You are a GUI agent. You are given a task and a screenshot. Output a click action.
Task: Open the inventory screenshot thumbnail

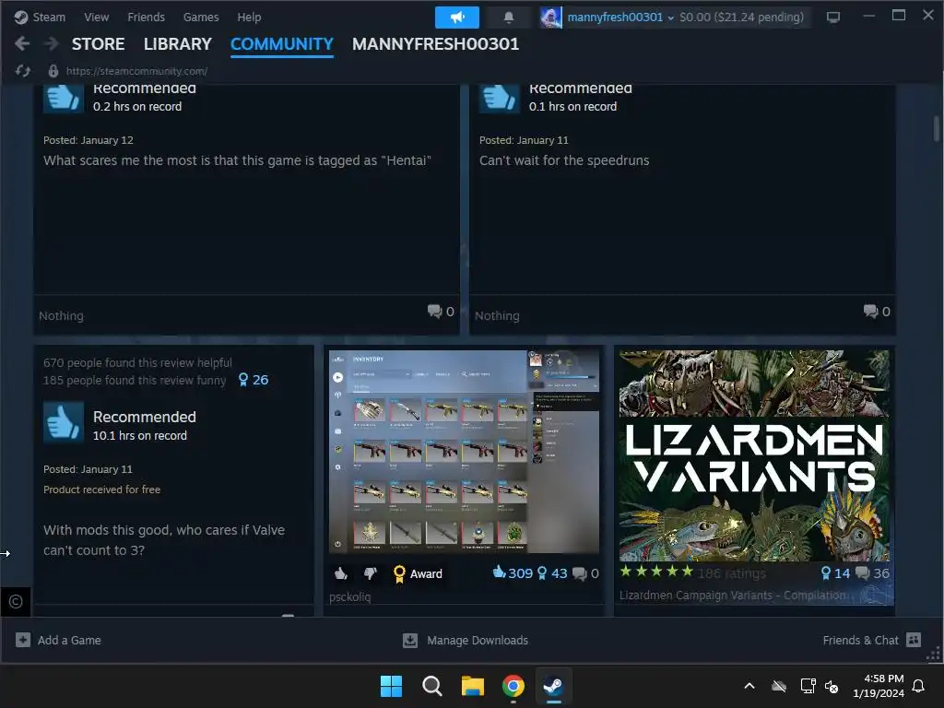(x=464, y=452)
